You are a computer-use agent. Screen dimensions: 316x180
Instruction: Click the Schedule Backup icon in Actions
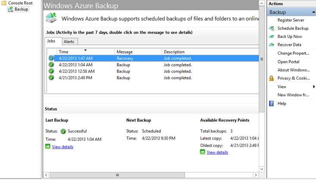click(x=272, y=28)
